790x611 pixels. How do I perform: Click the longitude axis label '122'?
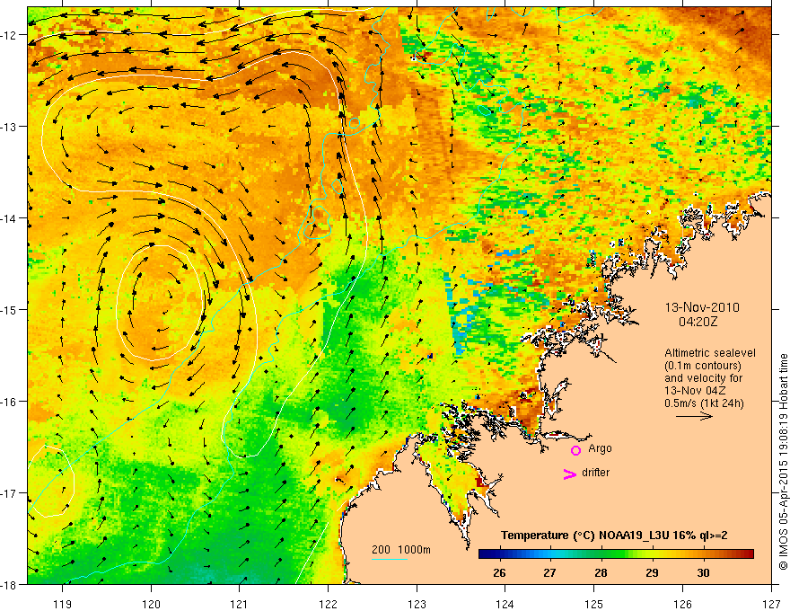(328, 604)
